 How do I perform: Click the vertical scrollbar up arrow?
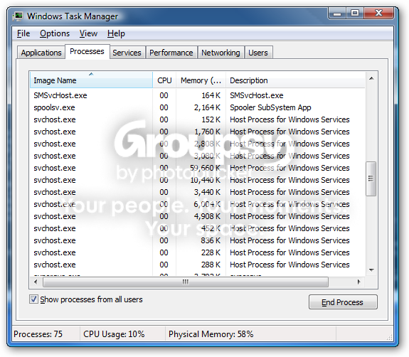(372, 78)
